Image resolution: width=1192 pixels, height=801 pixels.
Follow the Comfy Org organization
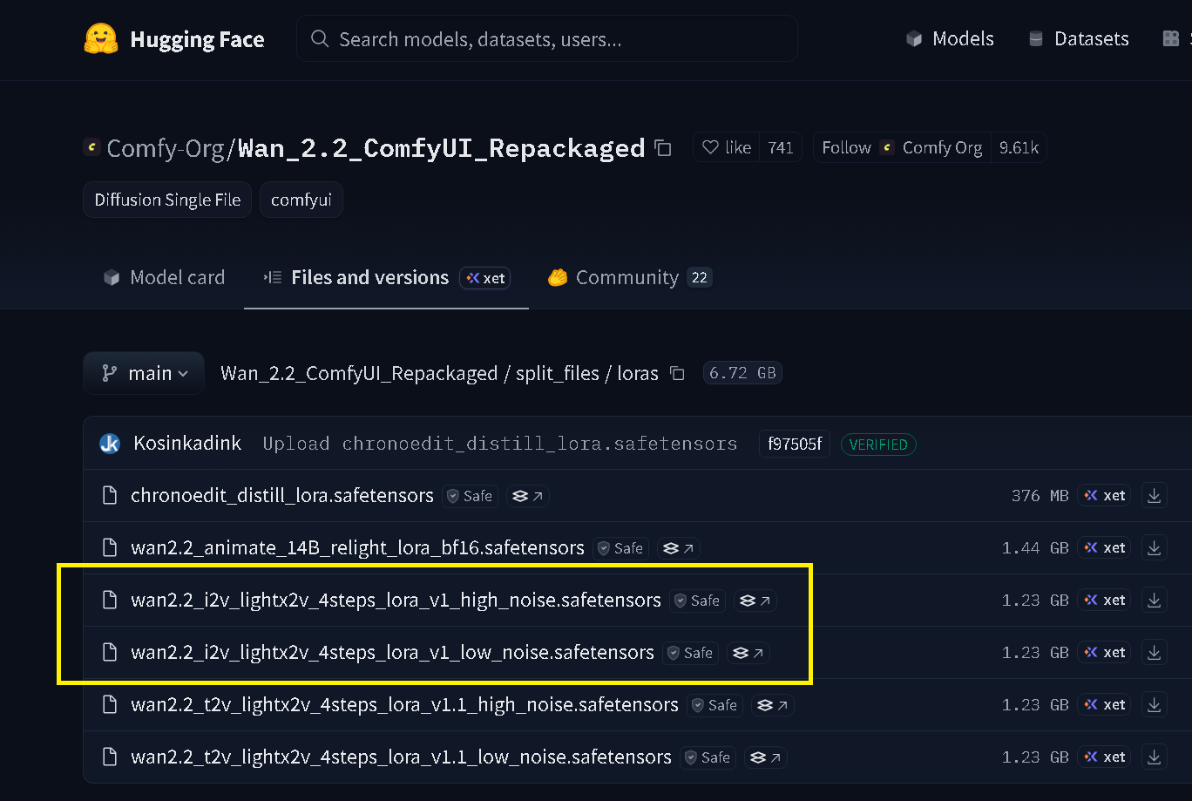(902, 148)
